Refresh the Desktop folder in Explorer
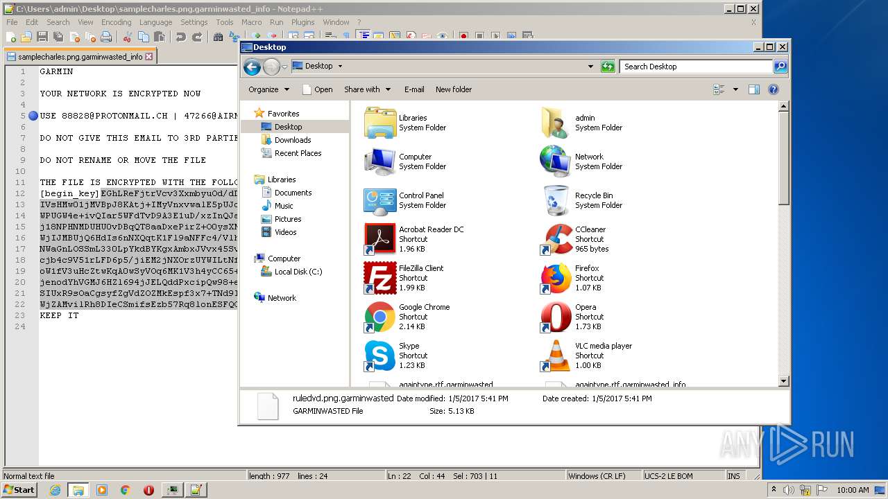 pyautogui.click(x=608, y=67)
